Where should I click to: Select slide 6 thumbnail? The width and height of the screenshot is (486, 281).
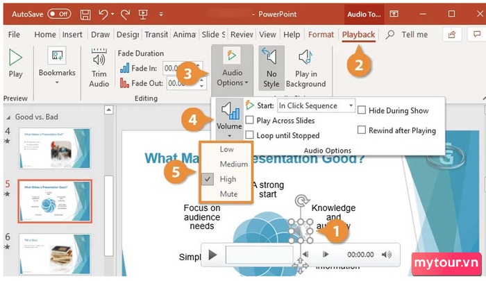point(55,254)
